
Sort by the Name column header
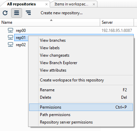tap(50, 22)
